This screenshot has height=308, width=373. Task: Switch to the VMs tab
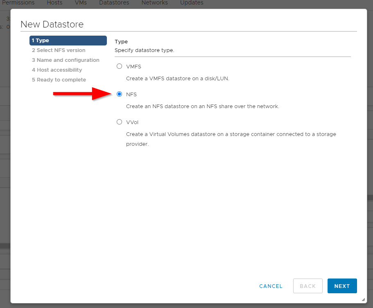coord(81,3)
